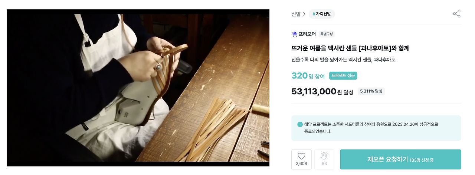
Task: Click the 53,113,000원 달성 amount
Action: 322,91
